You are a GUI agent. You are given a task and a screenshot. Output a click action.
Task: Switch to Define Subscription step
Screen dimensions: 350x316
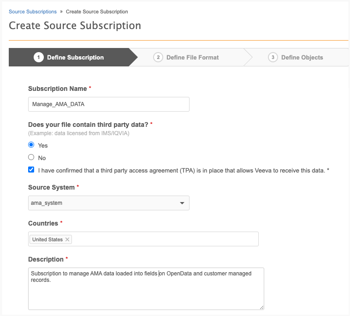coord(75,58)
